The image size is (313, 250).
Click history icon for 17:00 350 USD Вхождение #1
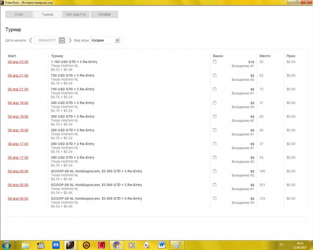point(215,144)
